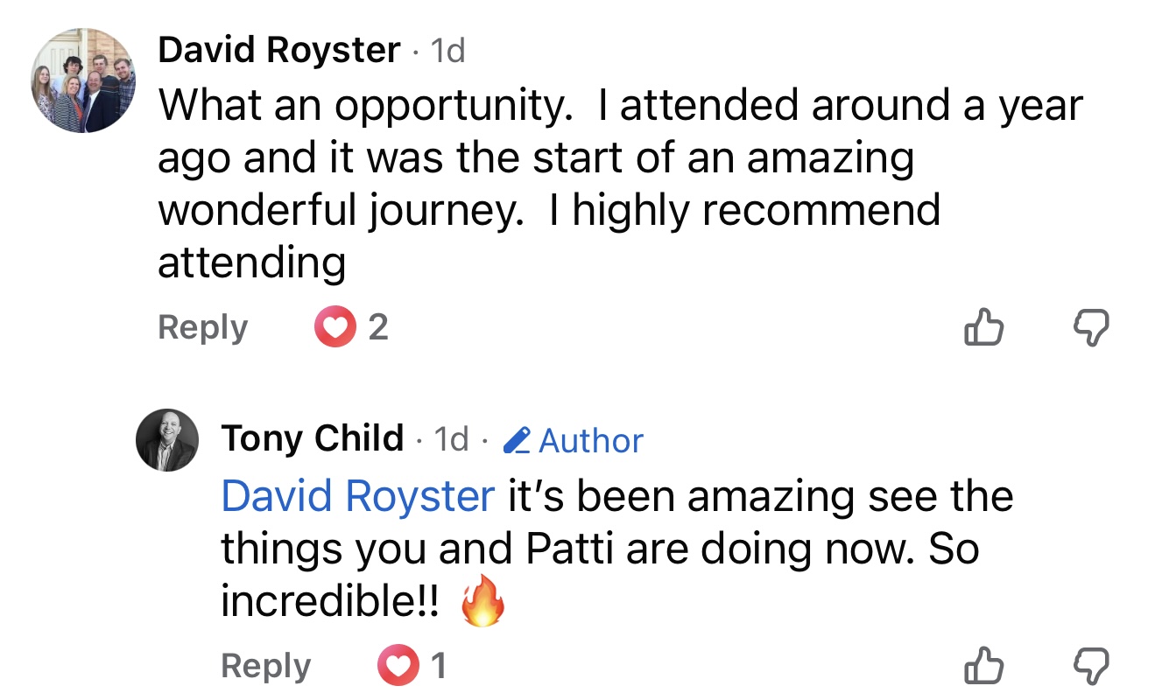Click the 1d timestamp on Tony's reply
Image resolution: width=1155 pixels, height=693 pixels.
[x=452, y=439]
